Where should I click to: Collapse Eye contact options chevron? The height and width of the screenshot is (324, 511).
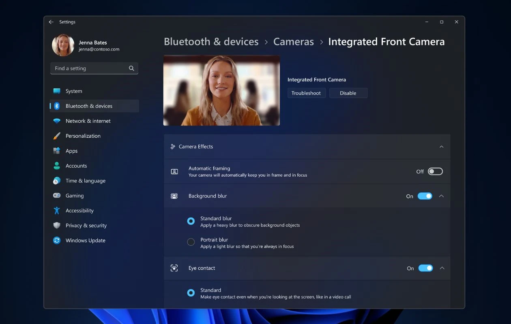click(442, 268)
